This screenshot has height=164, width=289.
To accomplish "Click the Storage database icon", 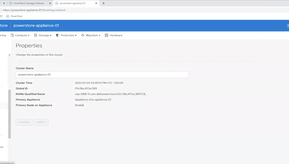I will coord(36,35).
